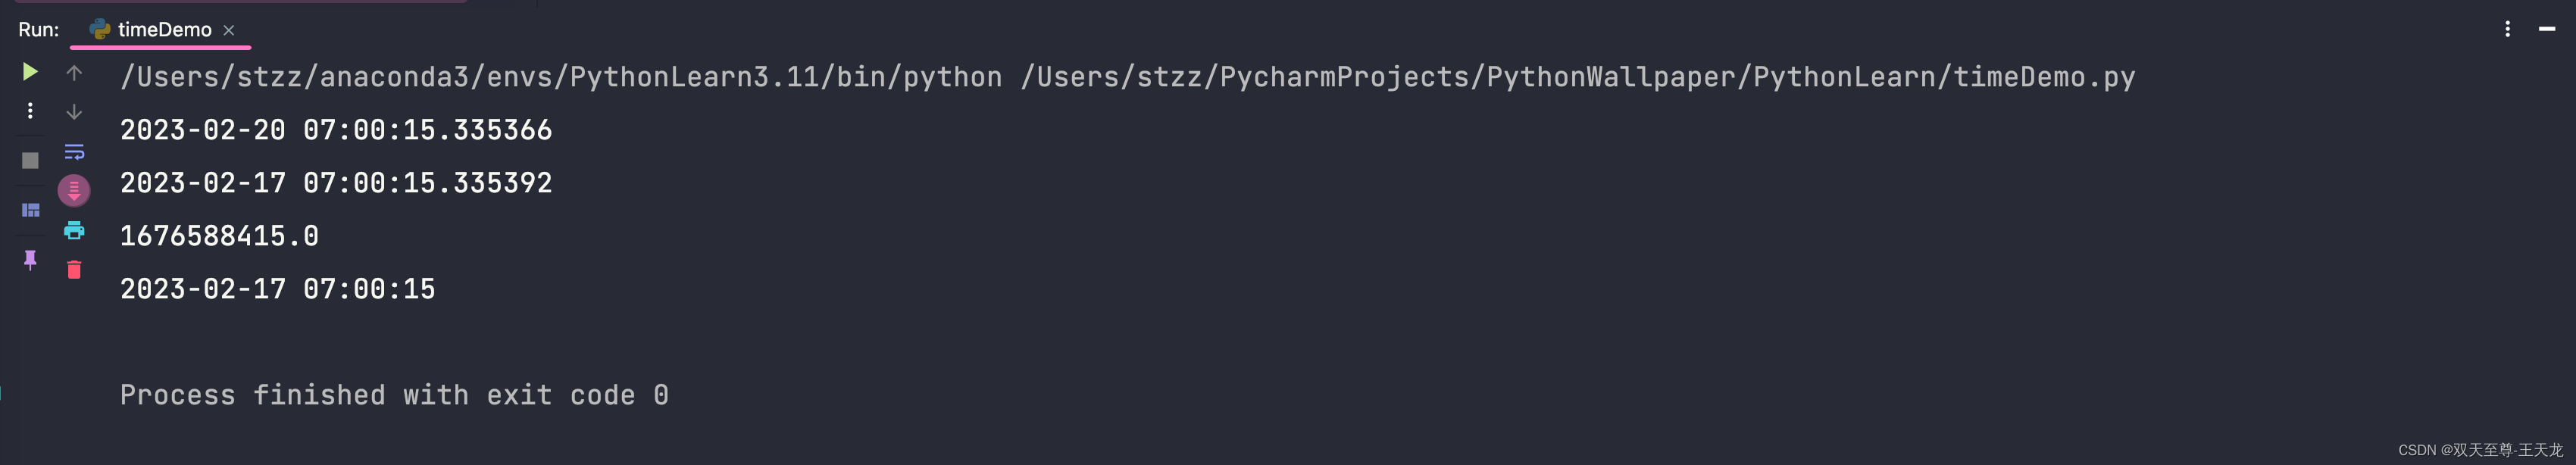Jump to the previous occurrence
This screenshot has width=2576, height=465.
click(x=75, y=72)
